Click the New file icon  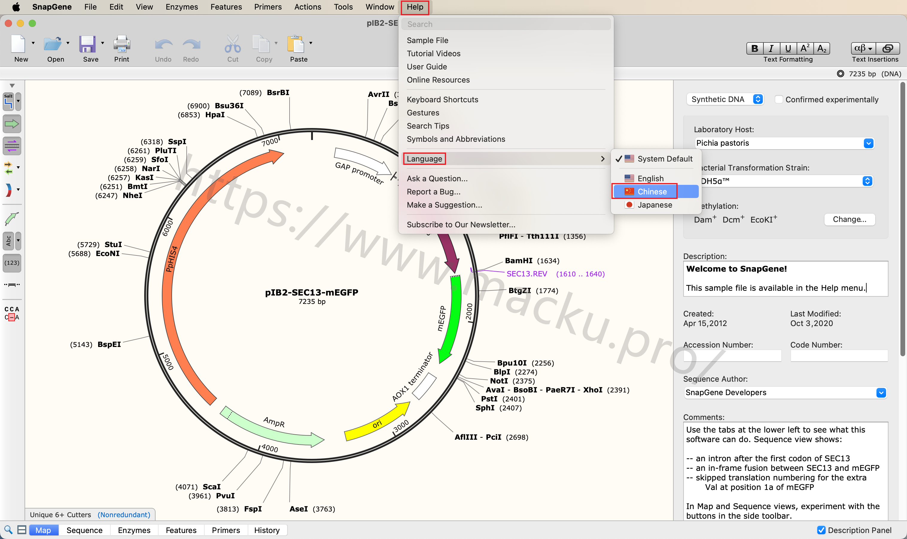[x=18, y=44]
